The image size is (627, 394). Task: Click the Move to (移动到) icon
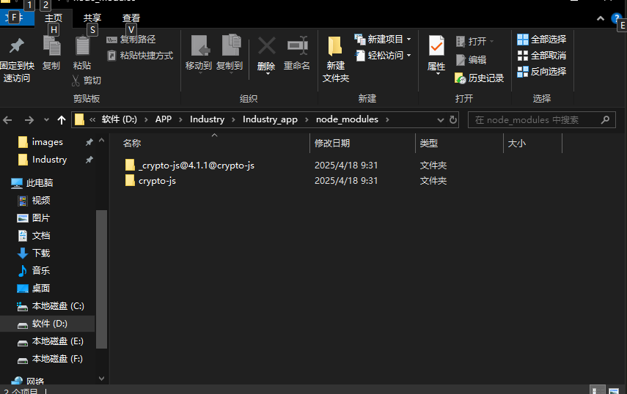(x=199, y=48)
